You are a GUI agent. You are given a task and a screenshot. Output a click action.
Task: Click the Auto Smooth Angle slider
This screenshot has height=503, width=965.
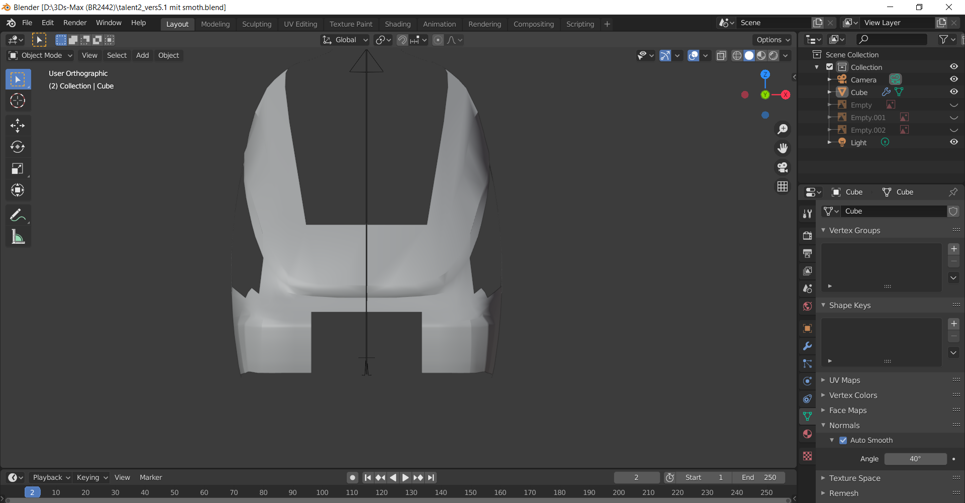coord(915,459)
